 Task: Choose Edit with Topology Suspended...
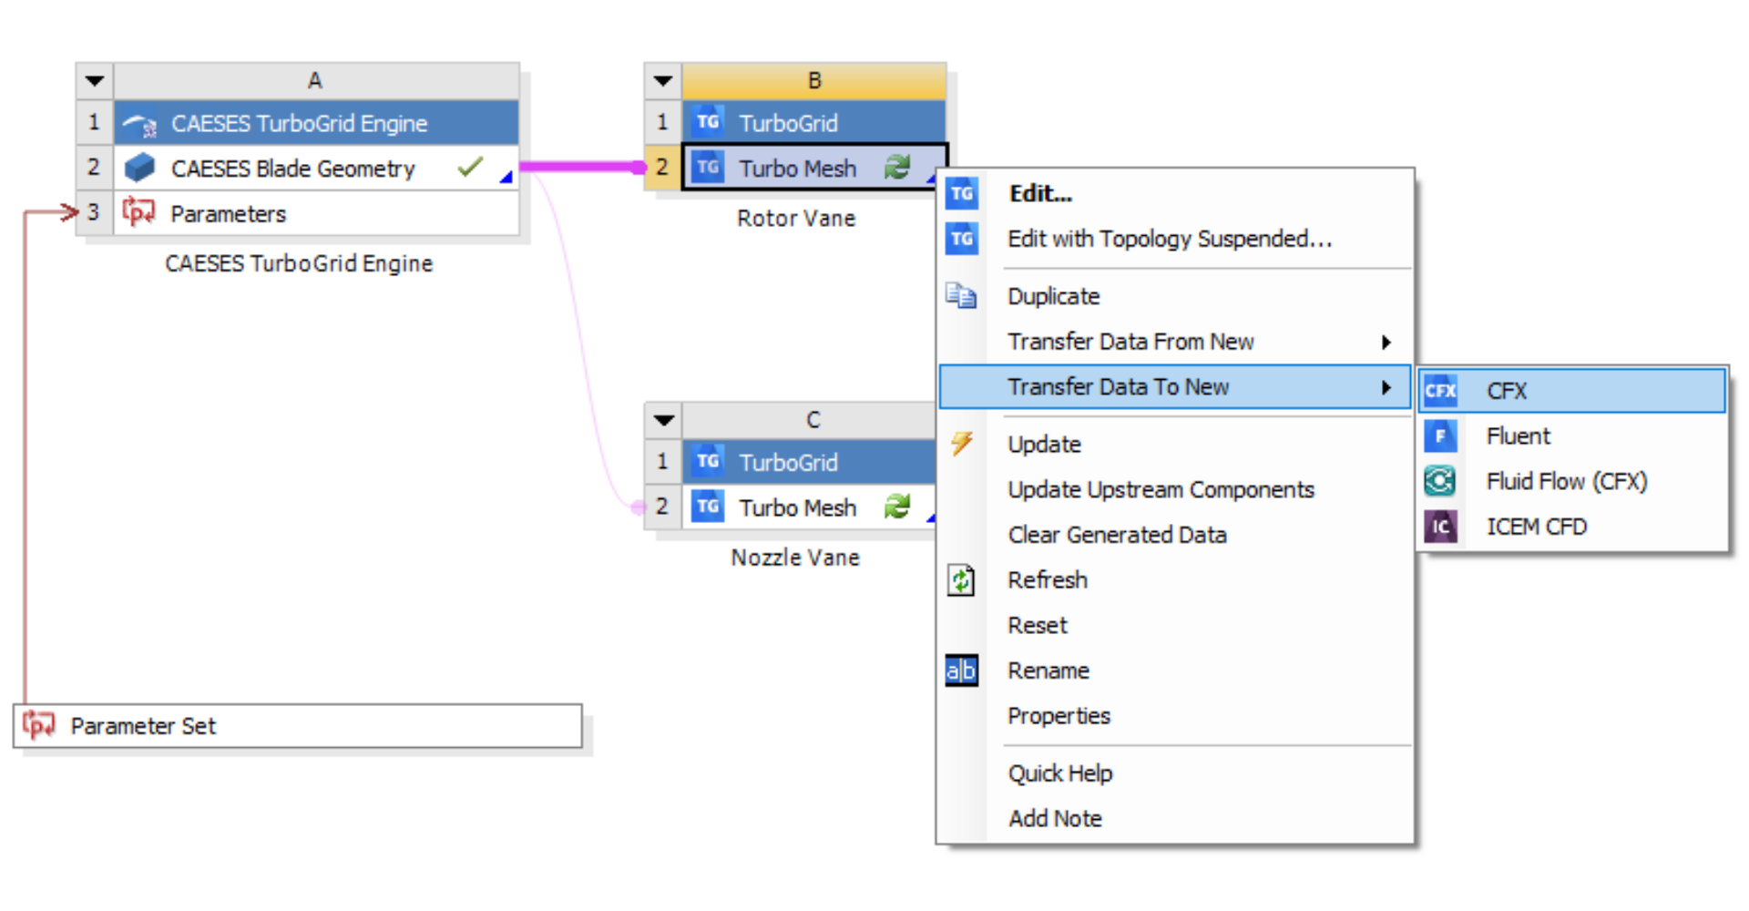coord(1175,239)
